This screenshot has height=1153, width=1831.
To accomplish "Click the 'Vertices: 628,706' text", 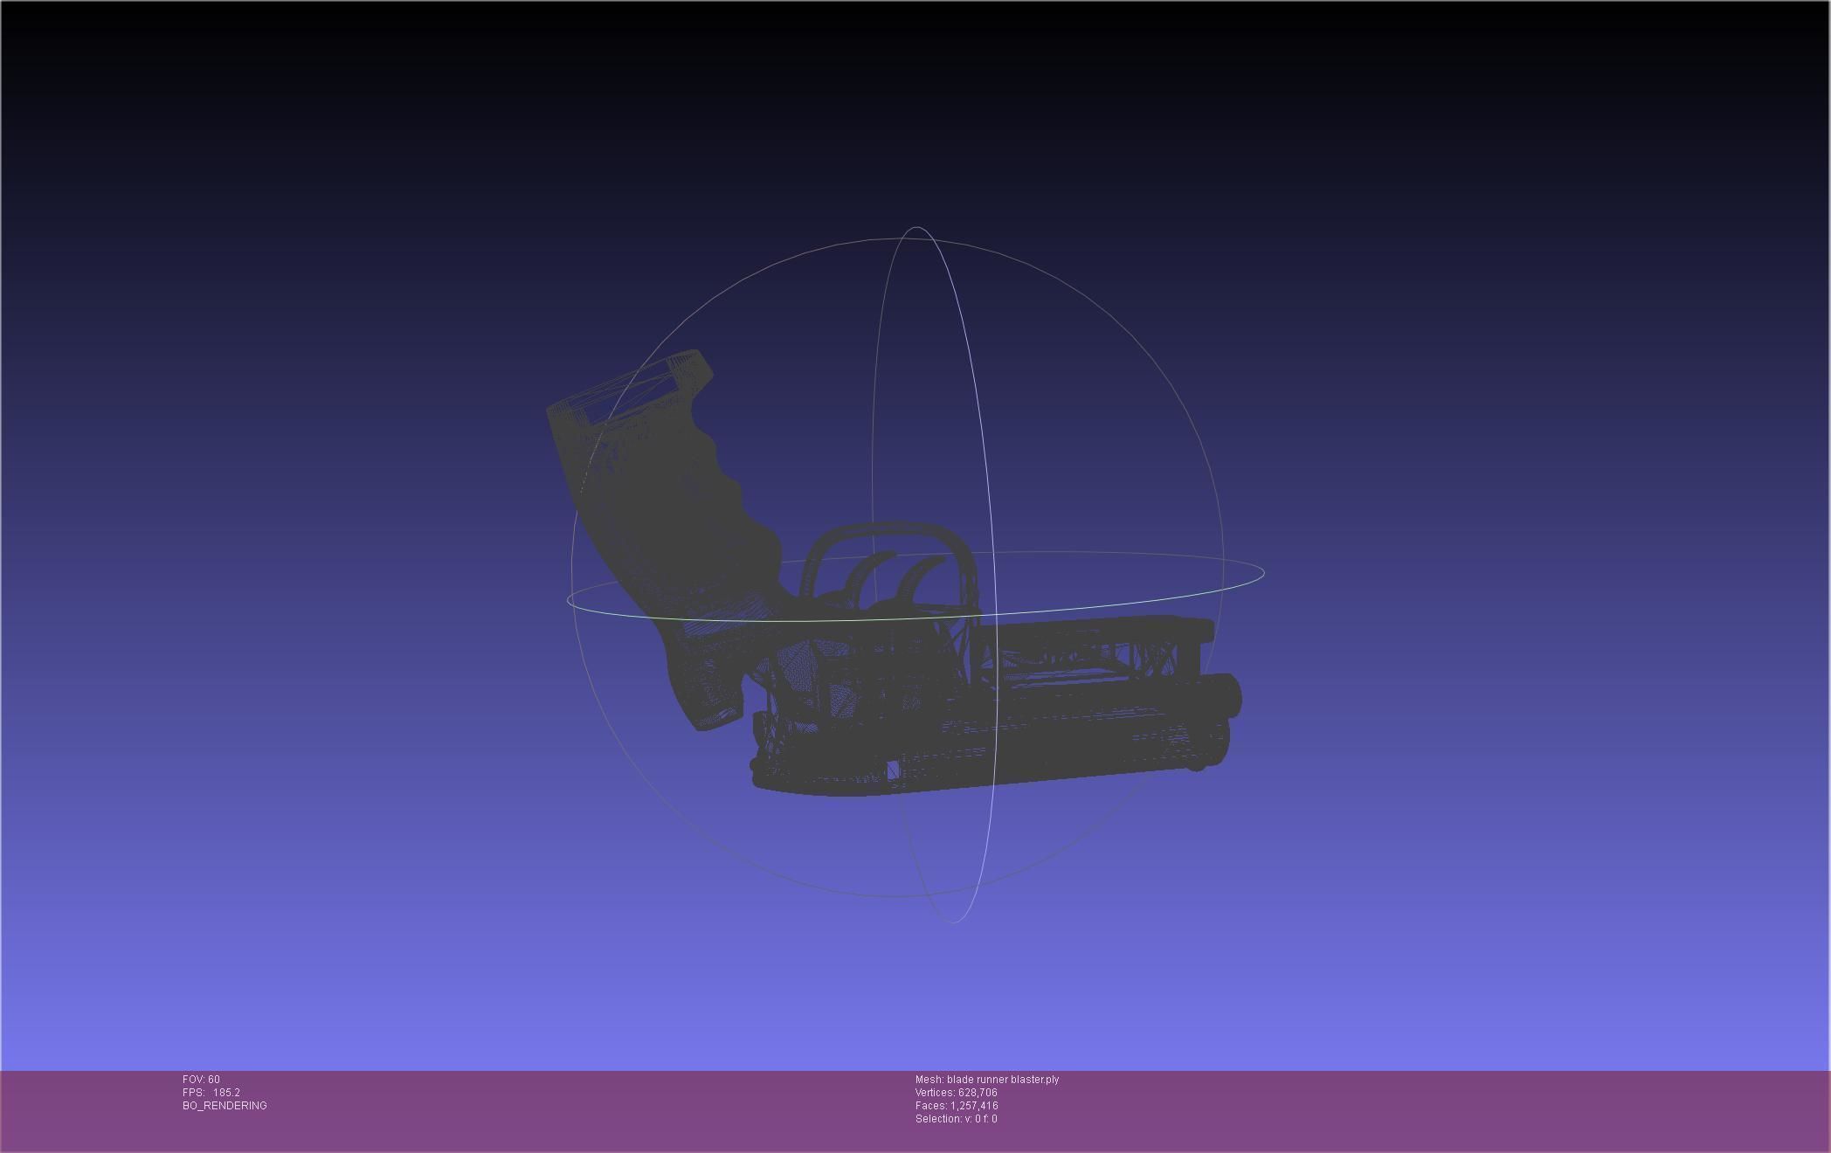I will (x=957, y=1093).
